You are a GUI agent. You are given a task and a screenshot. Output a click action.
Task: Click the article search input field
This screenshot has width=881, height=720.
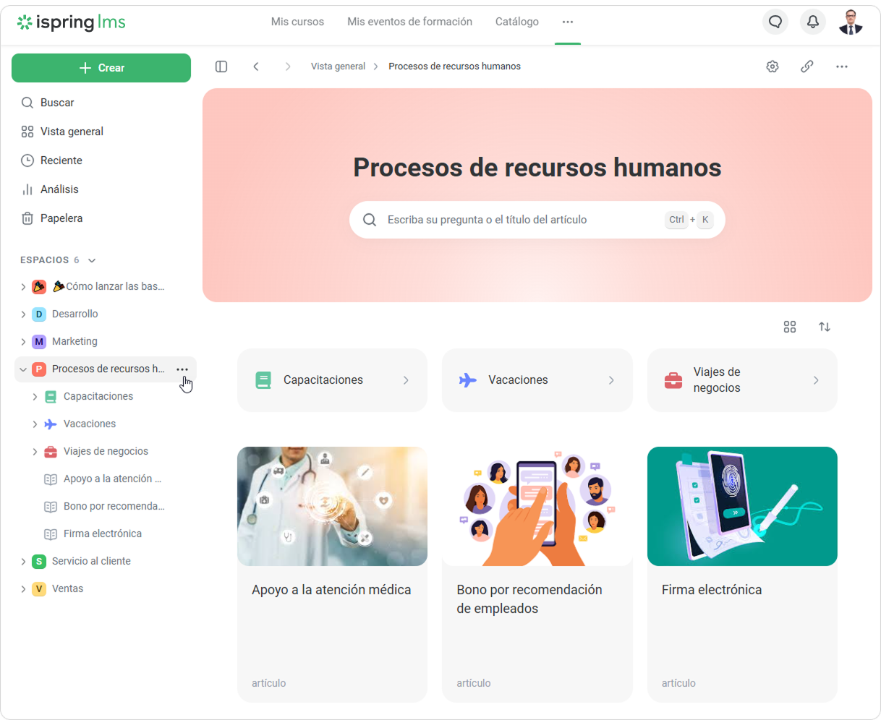tap(521, 220)
